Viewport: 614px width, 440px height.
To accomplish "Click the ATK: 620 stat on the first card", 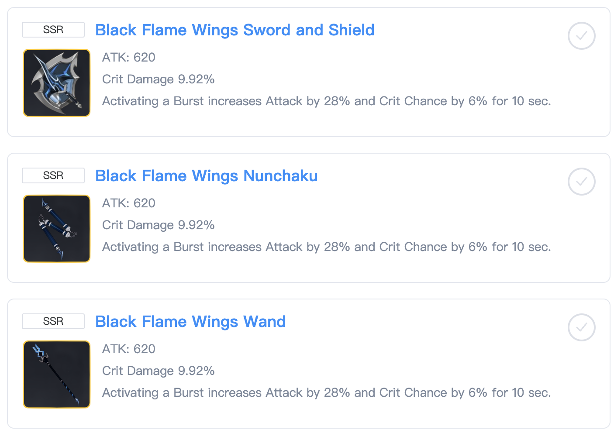I will [x=129, y=57].
